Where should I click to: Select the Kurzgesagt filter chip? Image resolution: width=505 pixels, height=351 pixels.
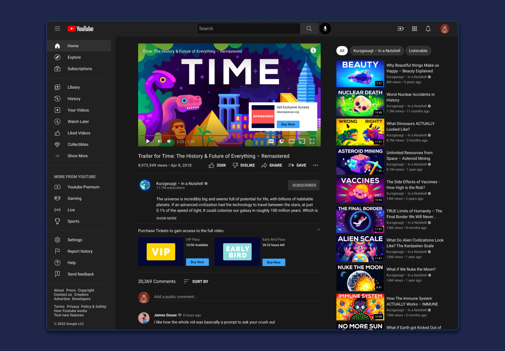376,51
